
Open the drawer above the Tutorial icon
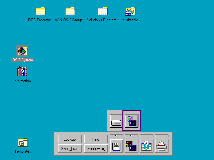tap(146, 136)
